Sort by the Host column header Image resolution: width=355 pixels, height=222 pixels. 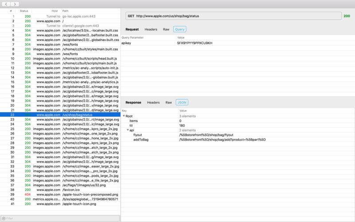[x=55, y=11]
